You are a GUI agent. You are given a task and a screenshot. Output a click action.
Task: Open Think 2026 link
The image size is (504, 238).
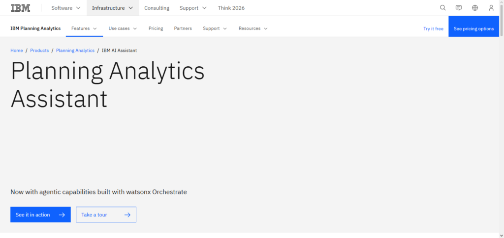231,8
